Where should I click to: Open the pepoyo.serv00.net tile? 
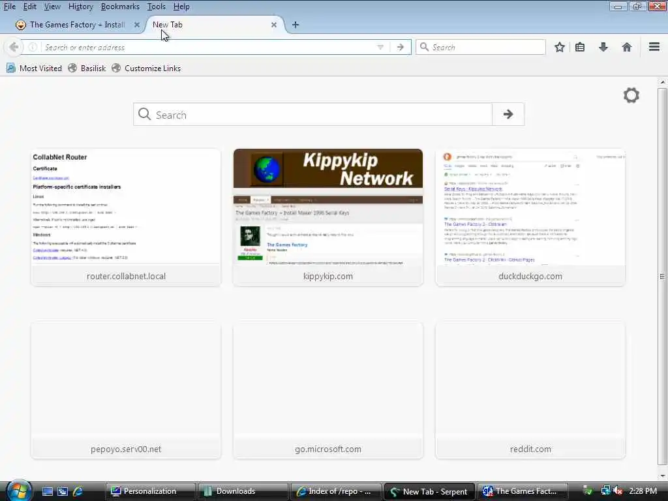point(126,390)
